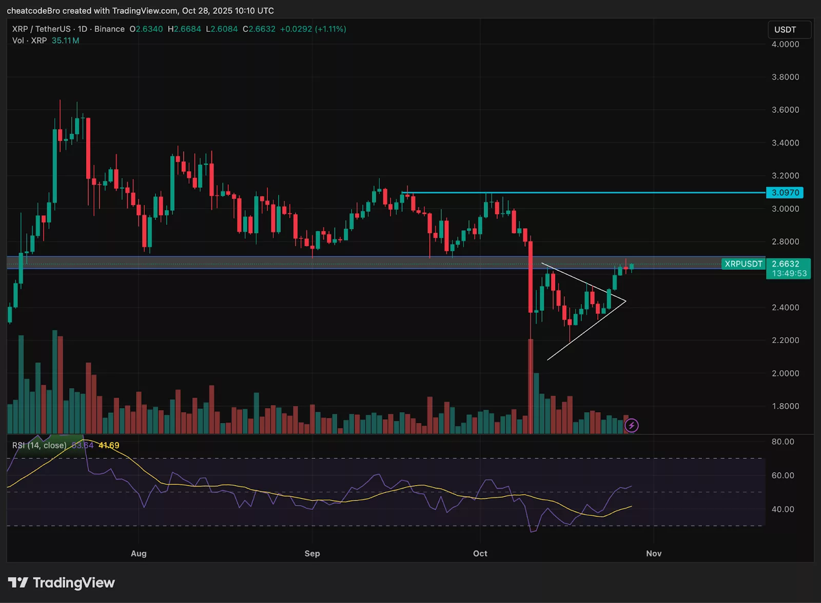Click the cyan 3.0970 price level label

tap(785, 192)
